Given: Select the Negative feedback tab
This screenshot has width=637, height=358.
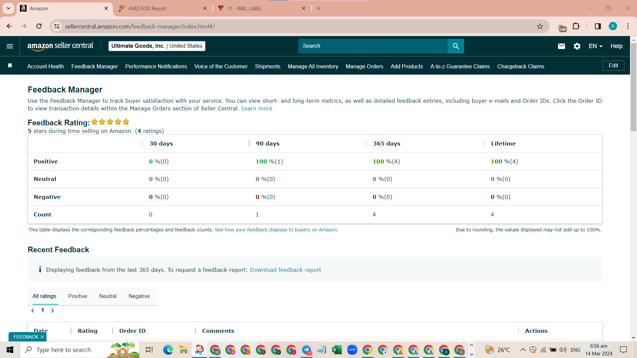Looking at the screenshot, I should click(x=139, y=296).
